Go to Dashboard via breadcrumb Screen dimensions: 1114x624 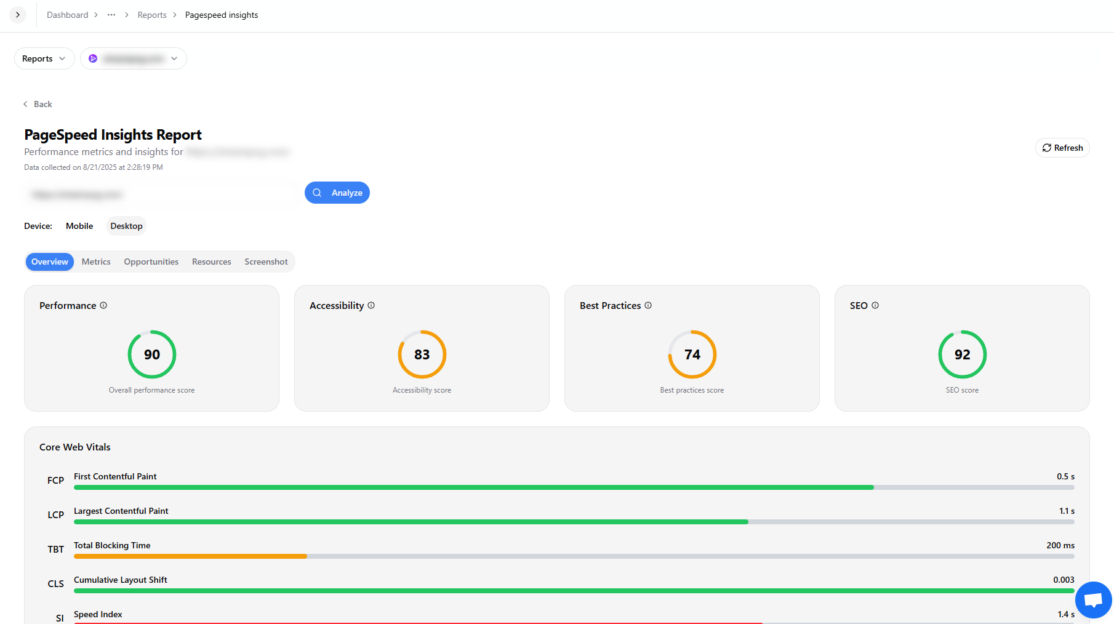(x=67, y=15)
